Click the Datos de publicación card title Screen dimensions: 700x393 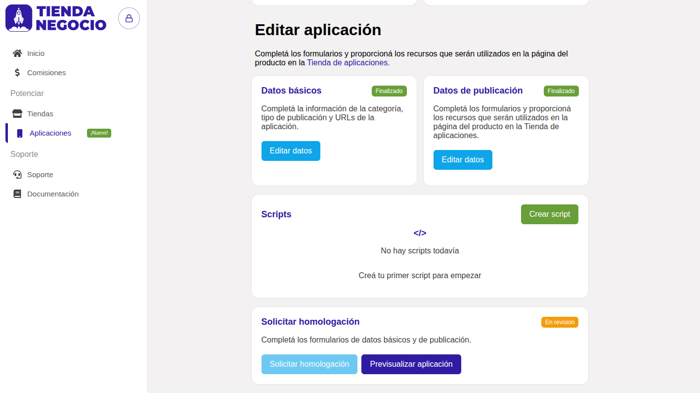click(x=478, y=91)
